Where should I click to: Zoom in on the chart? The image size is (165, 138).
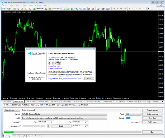coord(77,9)
